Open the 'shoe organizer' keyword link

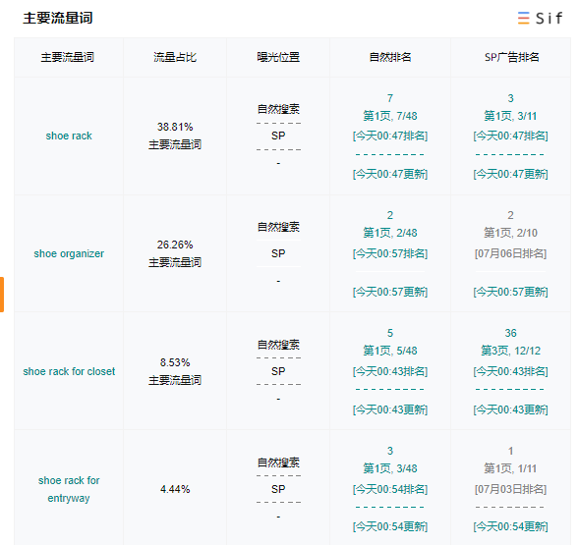point(69,253)
